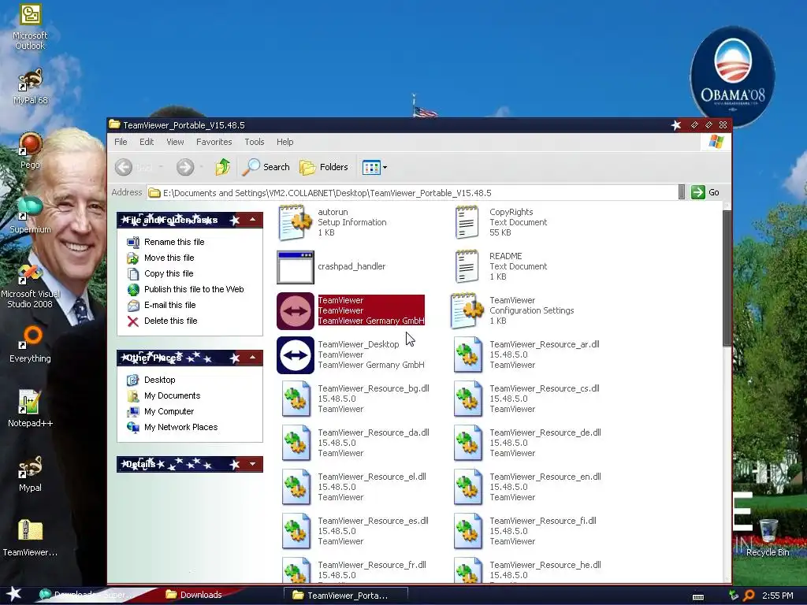This screenshot has height=605, width=807.
Task: Select the autorun Setup Information file icon
Action: 295,222
